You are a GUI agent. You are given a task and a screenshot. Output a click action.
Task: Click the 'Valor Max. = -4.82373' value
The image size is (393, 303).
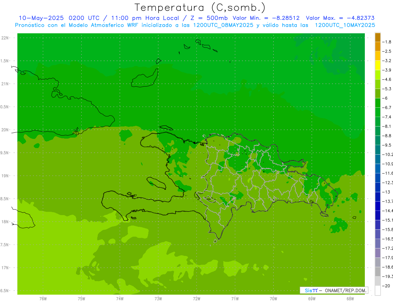pyautogui.click(x=340, y=18)
